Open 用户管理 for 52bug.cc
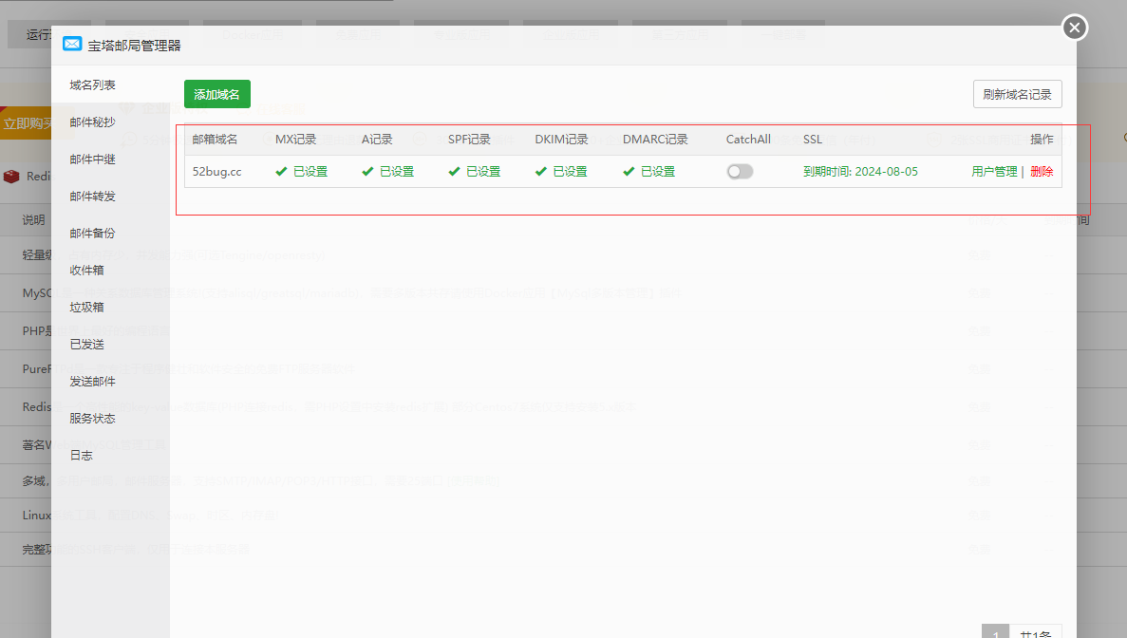 point(994,172)
